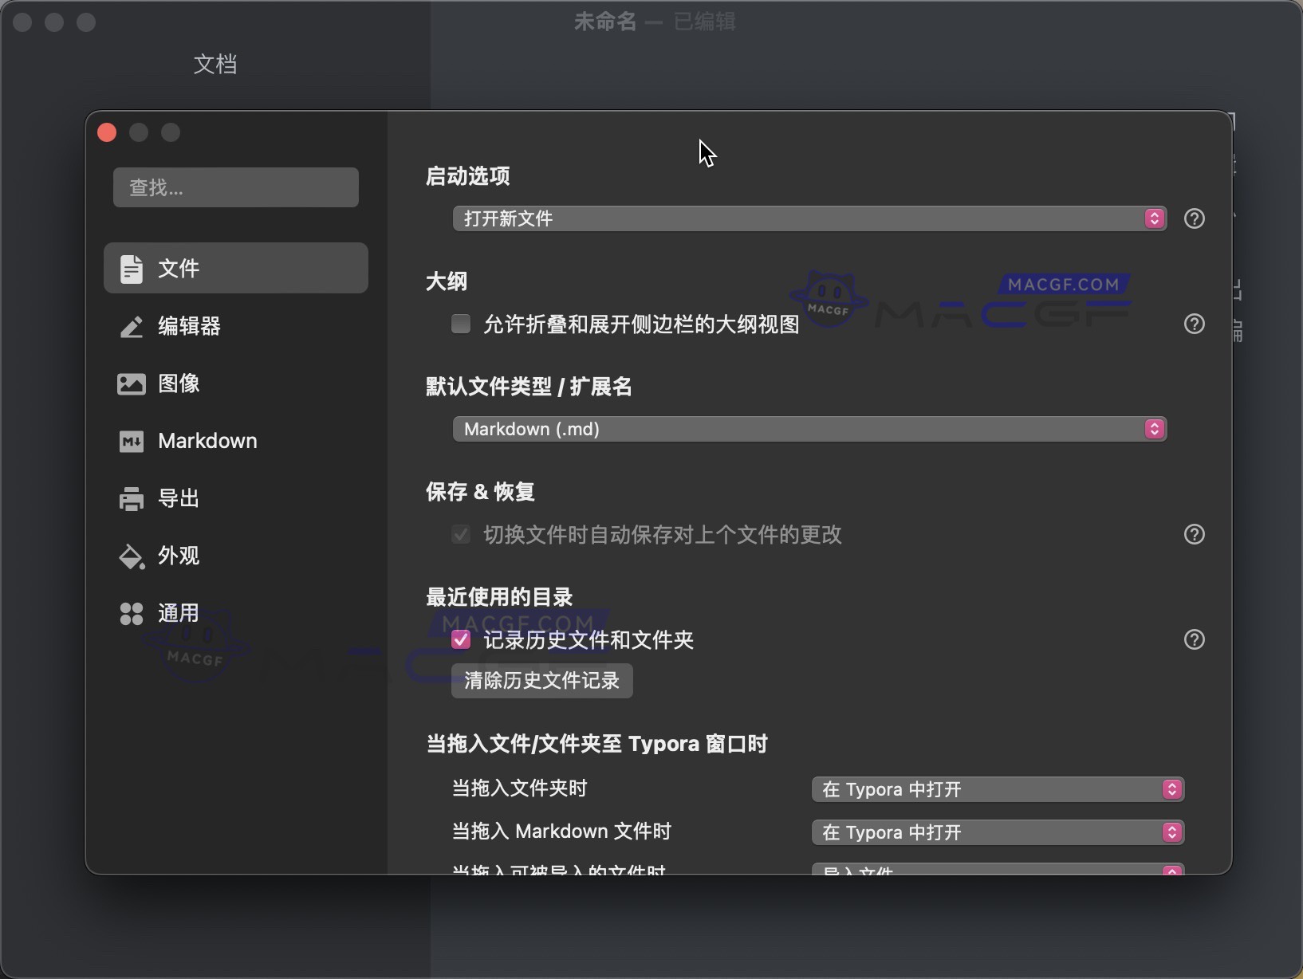Click the help icon beside 记录历史文件和文件夹

click(x=1195, y=639)
